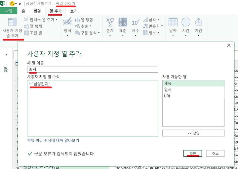Click Conditional Column (조건 열)
238x169 pixels.
pyautogui.click(x=33, y=33)
